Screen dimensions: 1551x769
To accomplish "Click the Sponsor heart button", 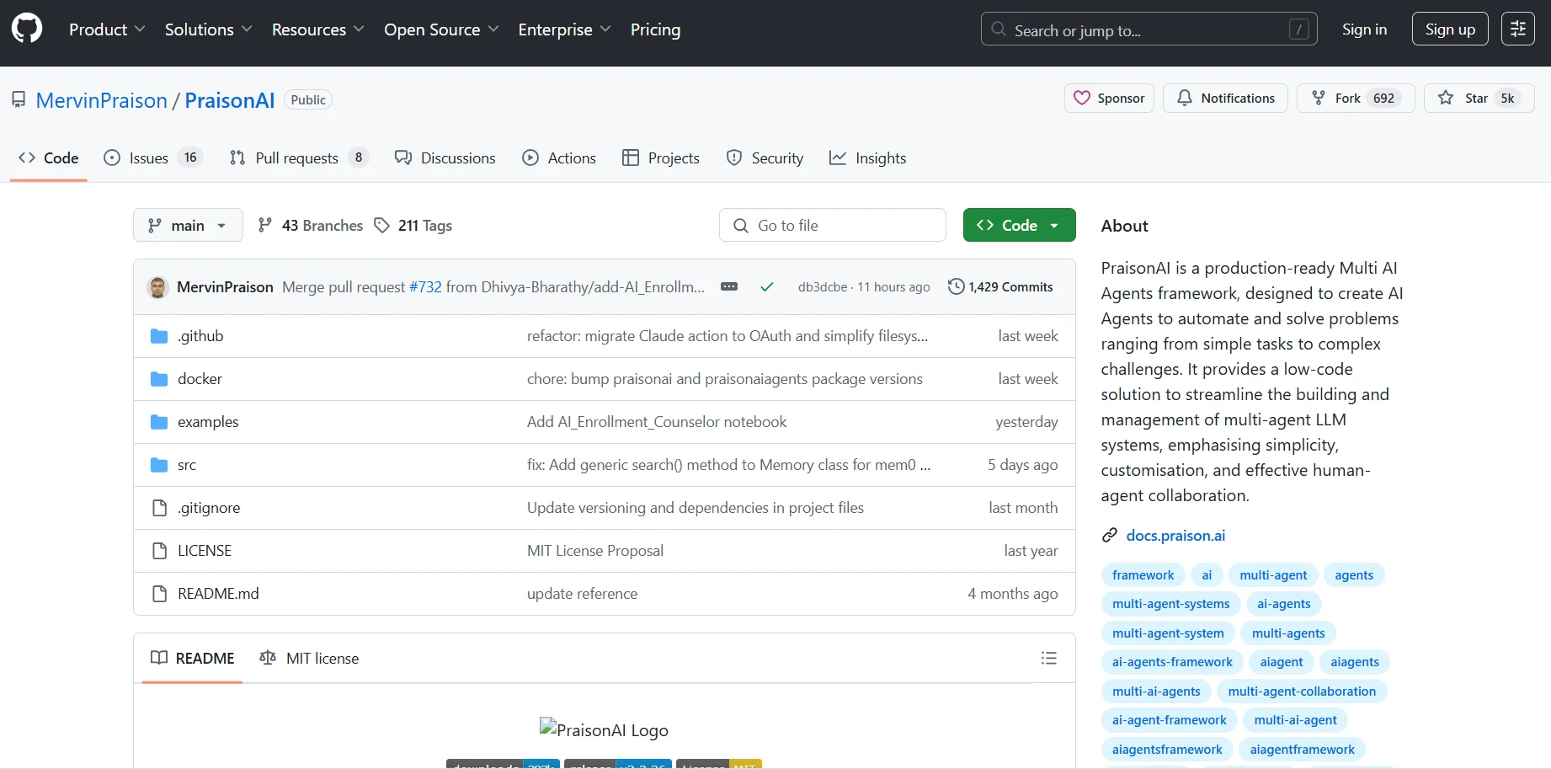I will 1109,99.
